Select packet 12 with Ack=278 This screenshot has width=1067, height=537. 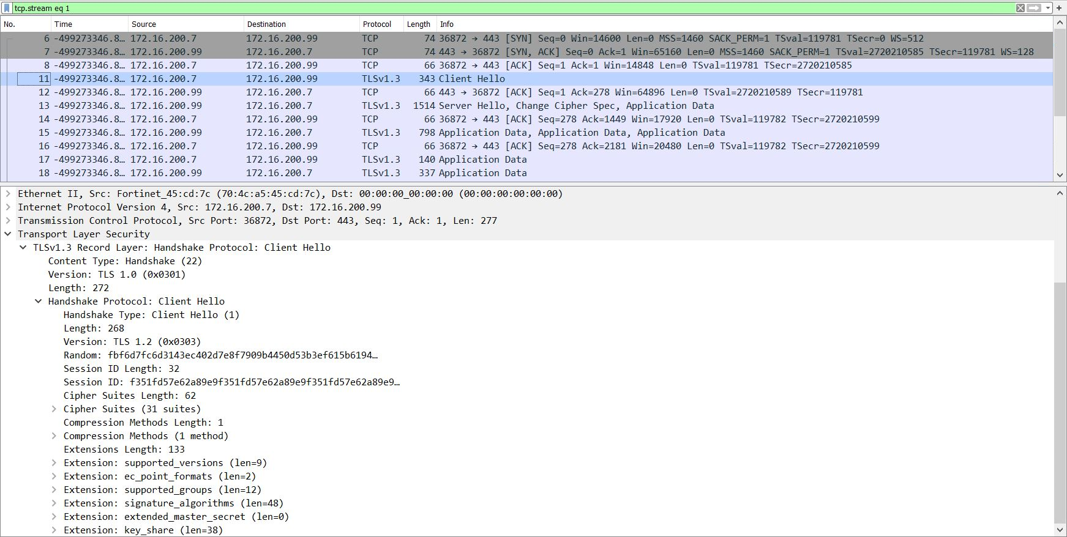[x=526, y=92]
